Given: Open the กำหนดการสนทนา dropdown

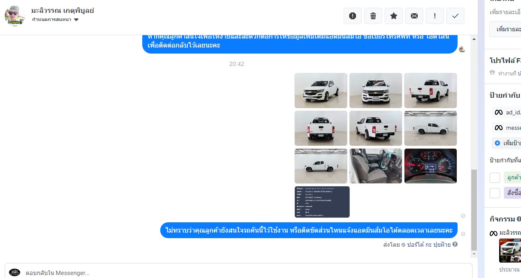Looking at the screenshot, I should click(x=55, y=20).
